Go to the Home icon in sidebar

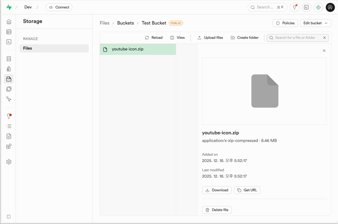point(9,22)
